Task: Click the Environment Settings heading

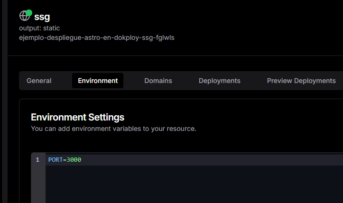Action: click(x=77, y=117)
